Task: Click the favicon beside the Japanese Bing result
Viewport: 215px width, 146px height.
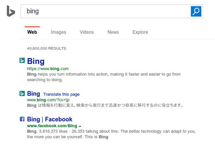Action: click(22, 93)
